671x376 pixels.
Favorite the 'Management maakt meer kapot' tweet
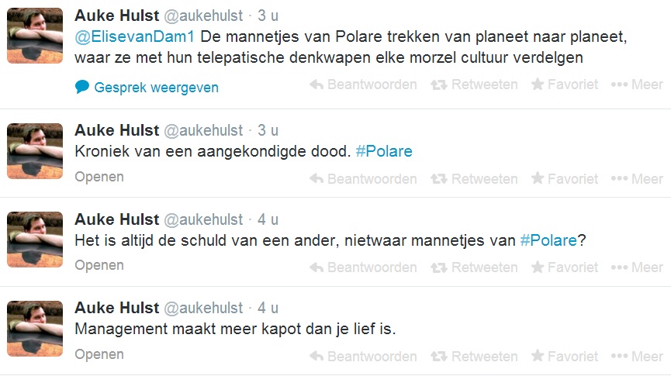[x=564, y=357]
